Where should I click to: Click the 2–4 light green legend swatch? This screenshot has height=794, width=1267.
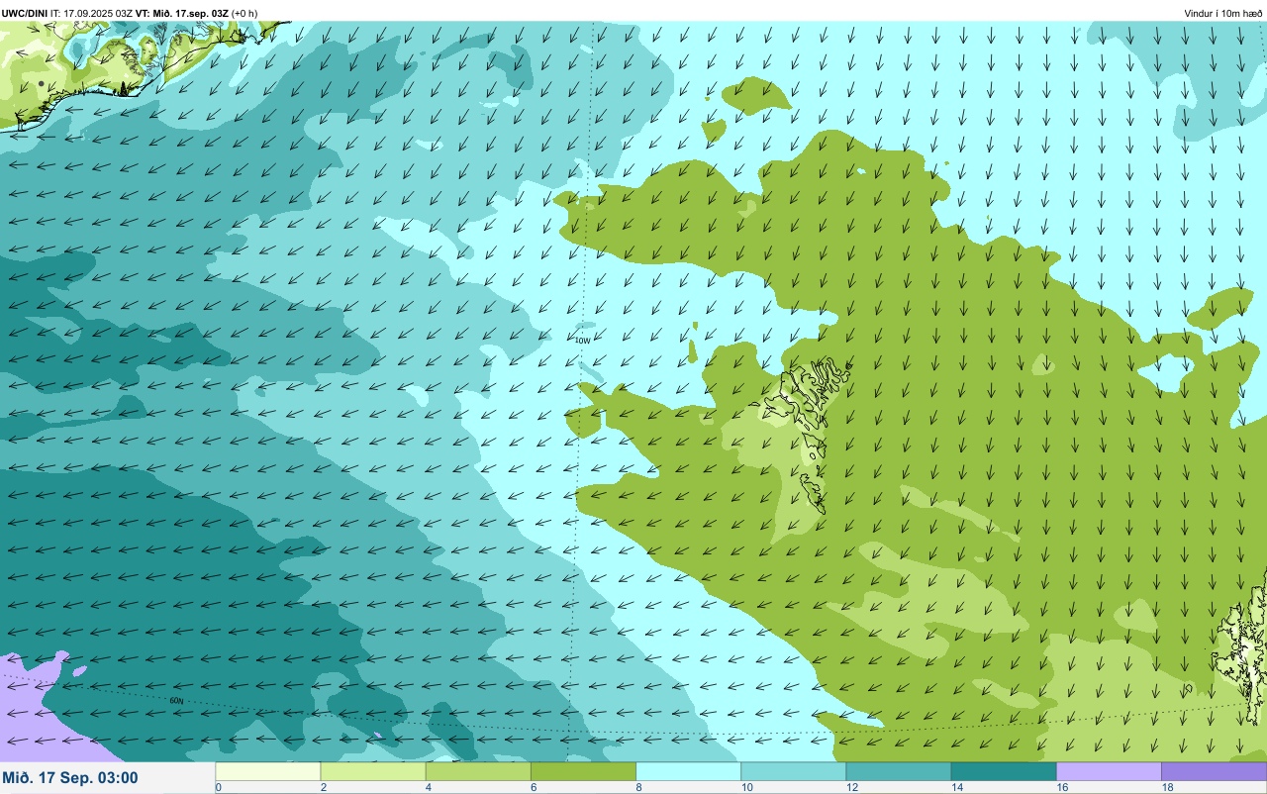point(373,771)
